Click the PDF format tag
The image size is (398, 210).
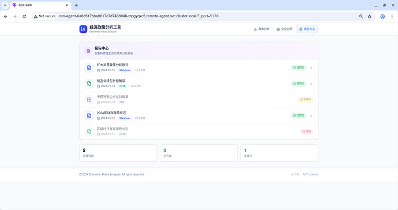122,102
